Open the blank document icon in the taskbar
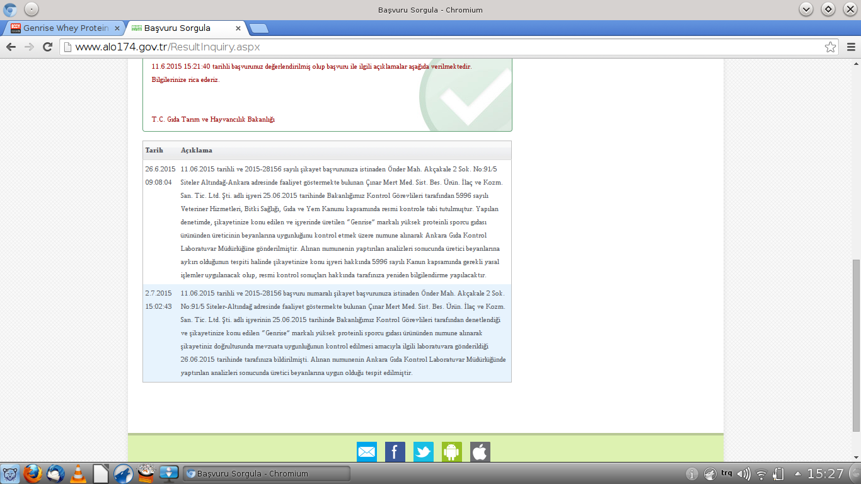 pos(101,473)
